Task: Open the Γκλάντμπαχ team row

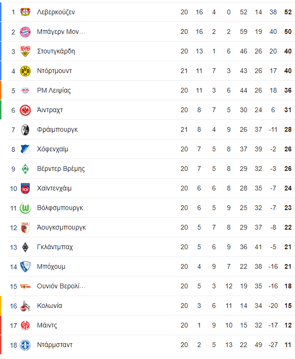Action: pyautogui.click(x=151, y=247)
